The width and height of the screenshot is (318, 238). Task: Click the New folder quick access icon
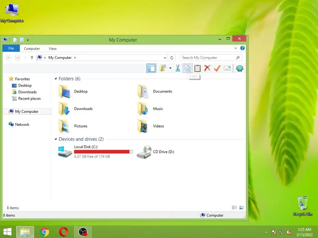point(22,40)
